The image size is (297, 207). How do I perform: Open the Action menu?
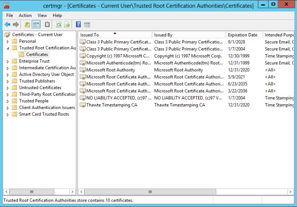[x=25, y=16]
